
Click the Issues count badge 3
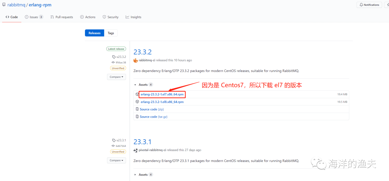click(41, 17)
